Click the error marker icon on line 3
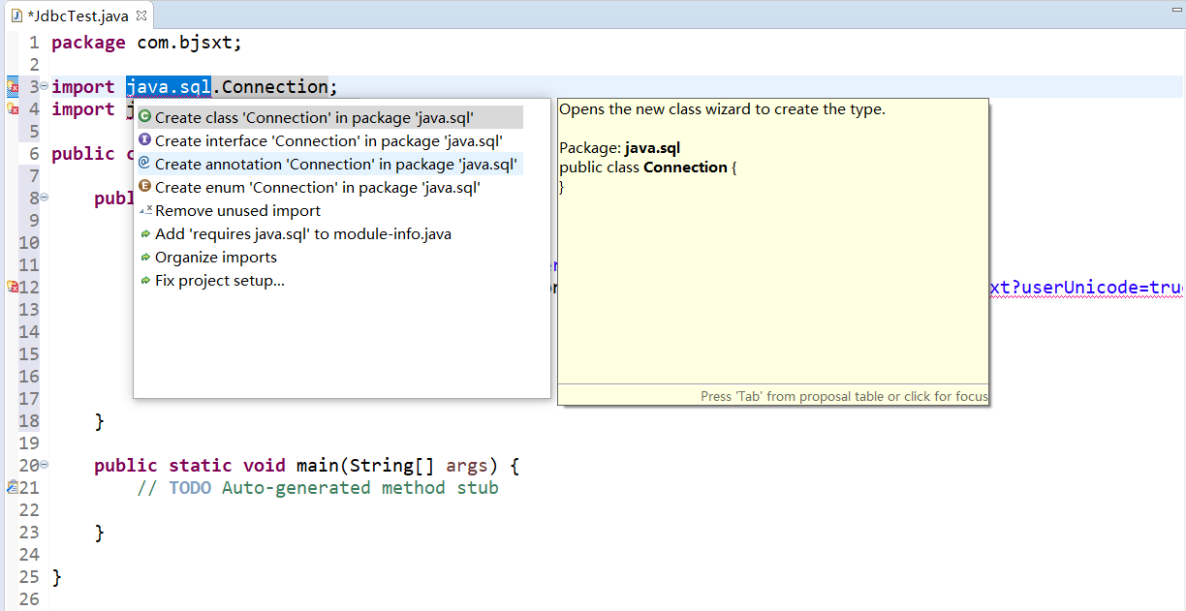Viewport: 1186px width, 611px height. tap(14, 87)
